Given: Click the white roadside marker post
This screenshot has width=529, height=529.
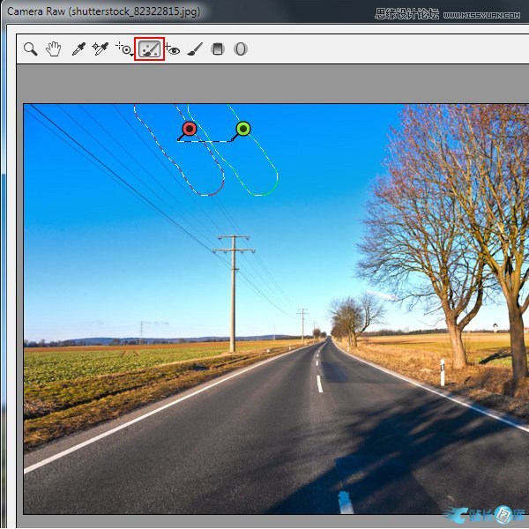Looking at the screenshot, I should [442, 372].
